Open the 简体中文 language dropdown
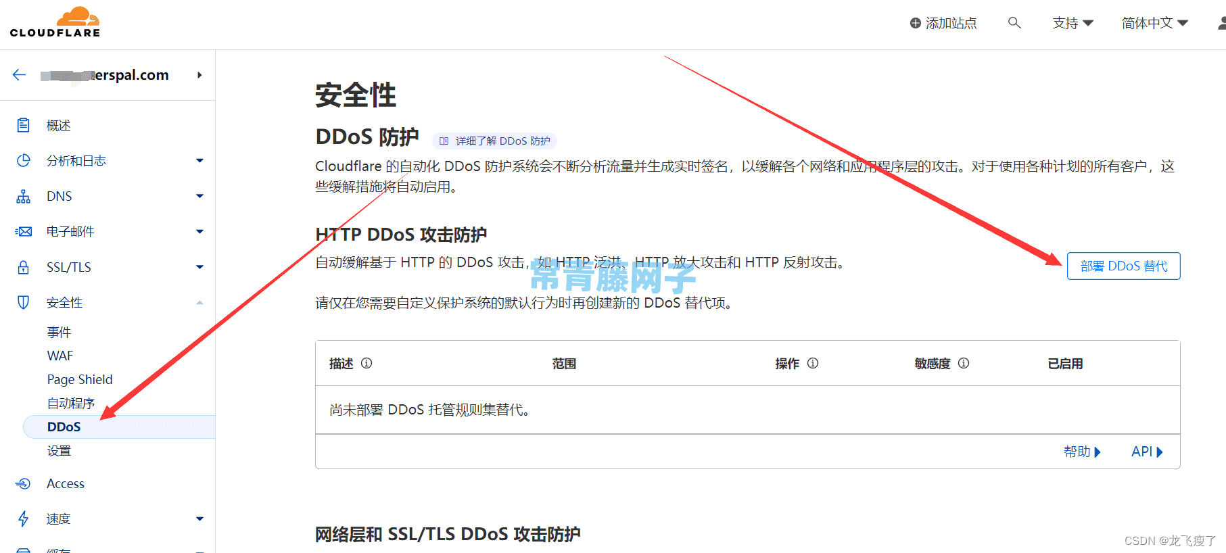Viewport: 1226px width, 553px height. click(x=1154, y=23)
